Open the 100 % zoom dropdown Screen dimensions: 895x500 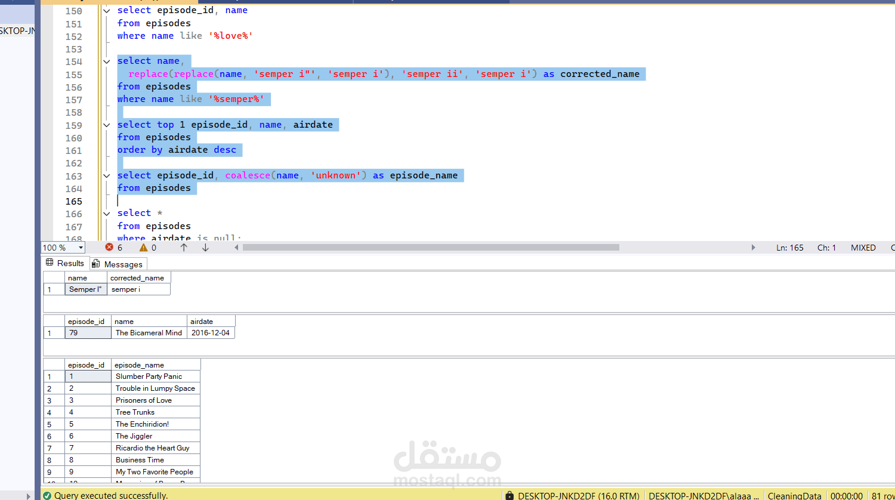81,248
